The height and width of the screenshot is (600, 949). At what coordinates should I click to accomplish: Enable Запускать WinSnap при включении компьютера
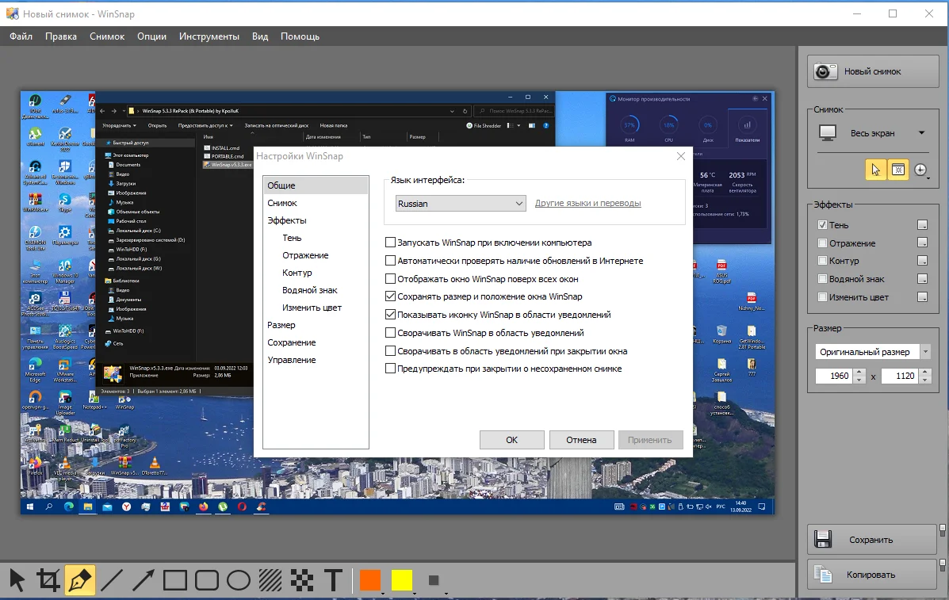click(x=390, y=243)
